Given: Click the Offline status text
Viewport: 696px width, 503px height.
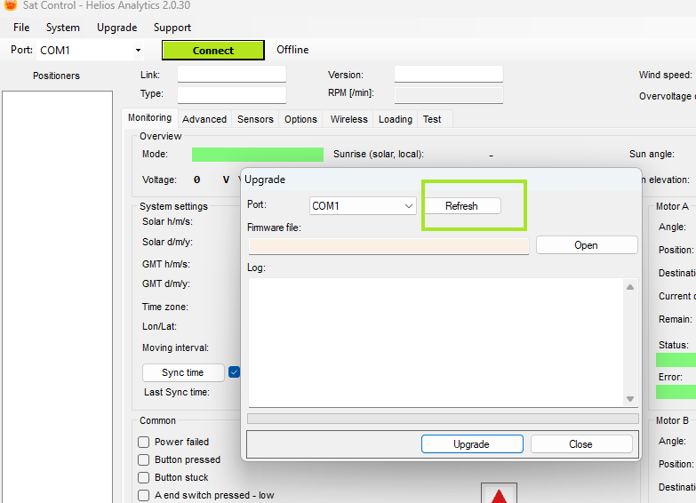Looking at the screenshot, I should coord(292,50).
